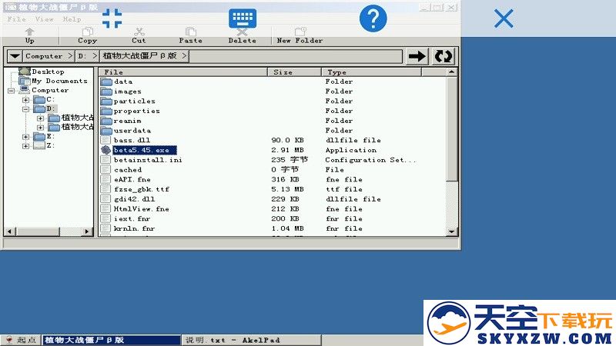Expand first 植物大战 subfolder under D:
The image size is (616, 346).
pos(40,118)
